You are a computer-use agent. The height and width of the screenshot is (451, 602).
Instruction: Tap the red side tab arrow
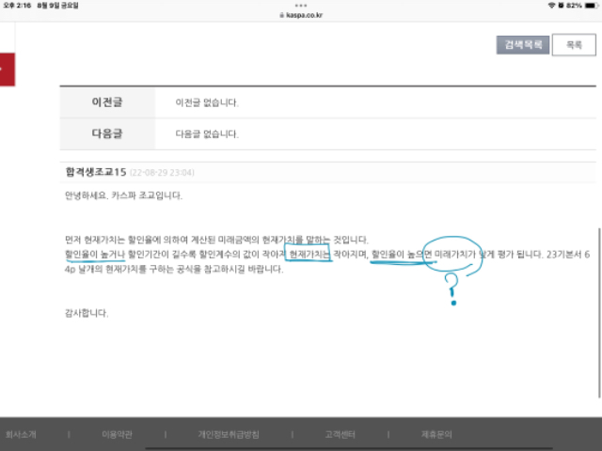click(x=7, y=69)
